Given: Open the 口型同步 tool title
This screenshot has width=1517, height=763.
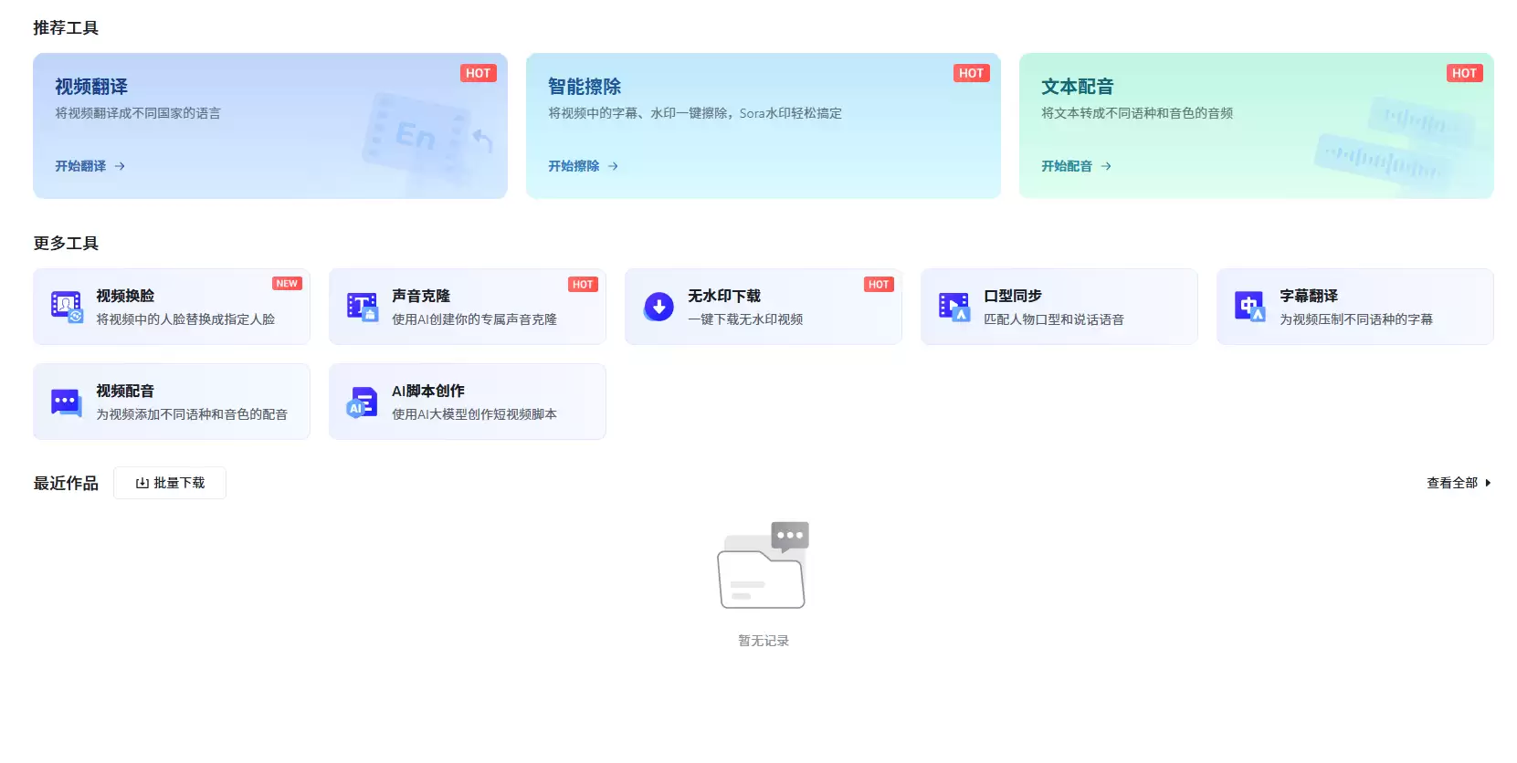Looking at the screenshot, I should [x=1013, y=296].
